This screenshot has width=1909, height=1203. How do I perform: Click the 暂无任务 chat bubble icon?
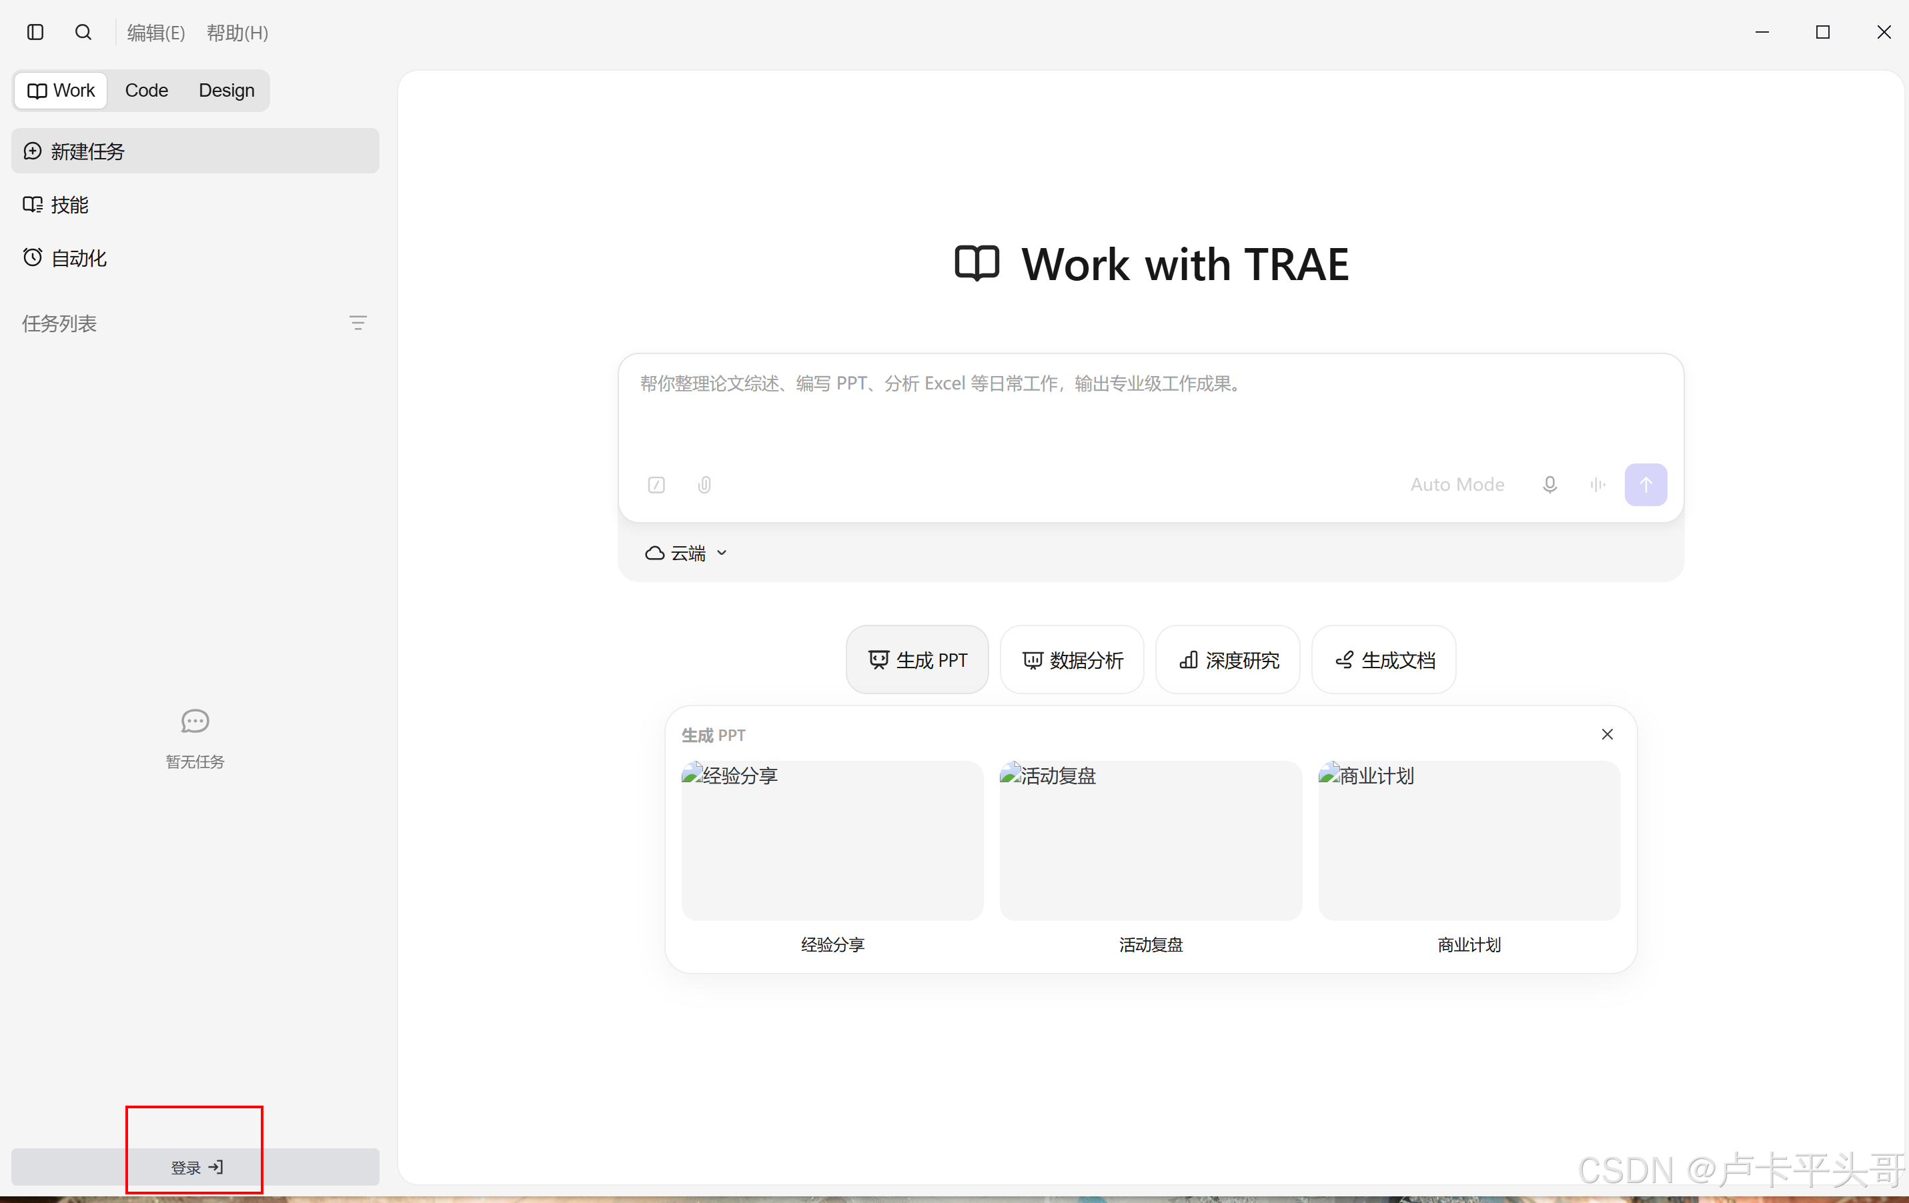pos(195,721)
